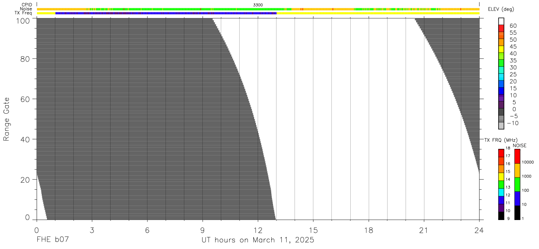This screenshot has width=539, height=249.
Task: Click the 'Noise' row label at top left
Action: pos(26,9)
